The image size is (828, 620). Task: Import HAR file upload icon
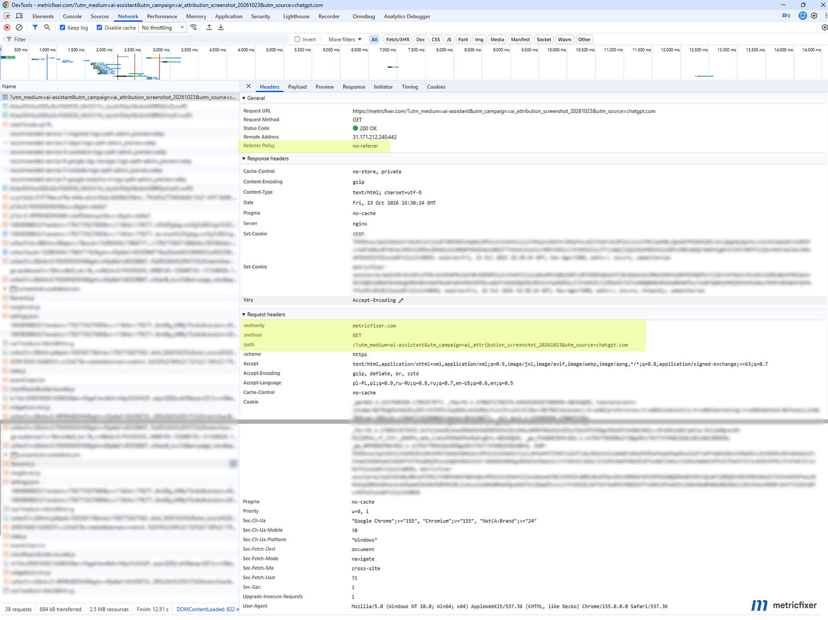click(x=209, y=27)
